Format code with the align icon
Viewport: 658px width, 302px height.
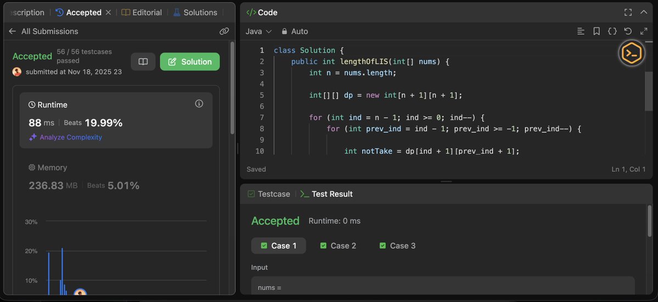pyautogui.click(x=581, y=31)
